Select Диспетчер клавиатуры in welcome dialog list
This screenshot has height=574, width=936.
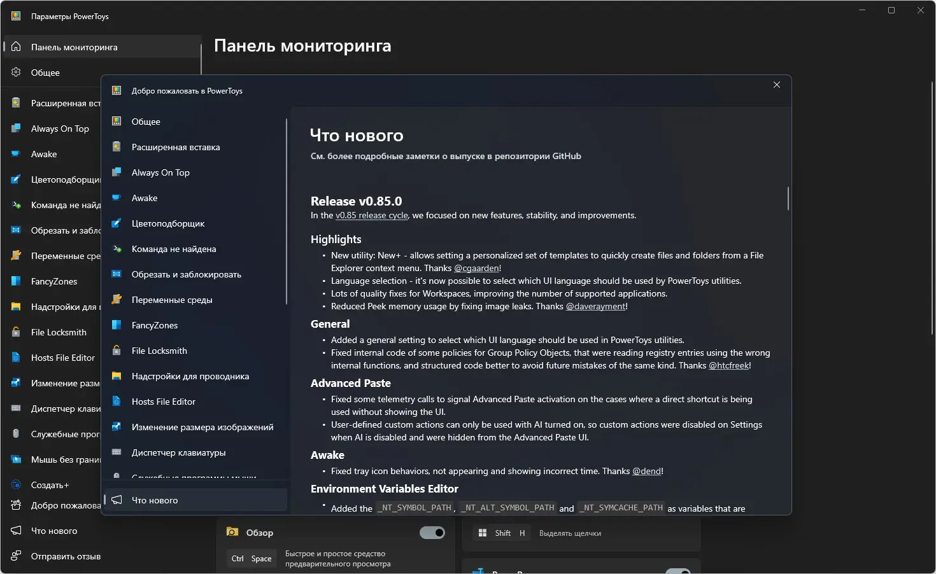pyautogui.click(x=195, y=452)
